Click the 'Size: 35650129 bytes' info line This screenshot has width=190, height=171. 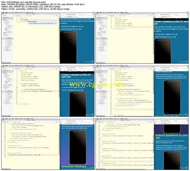[x=43, y=4]
